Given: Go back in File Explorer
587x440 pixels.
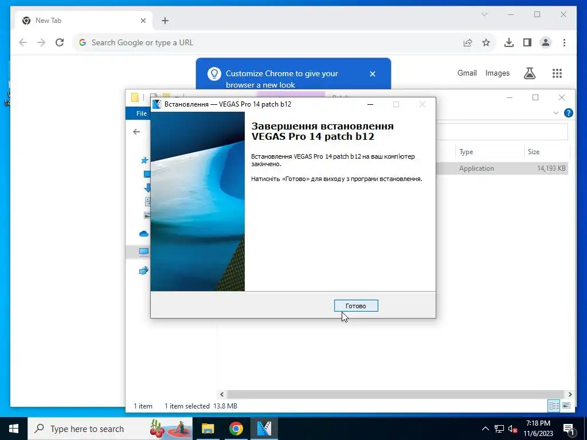Looking at the screenshot, I should click(x=136, y=132).
